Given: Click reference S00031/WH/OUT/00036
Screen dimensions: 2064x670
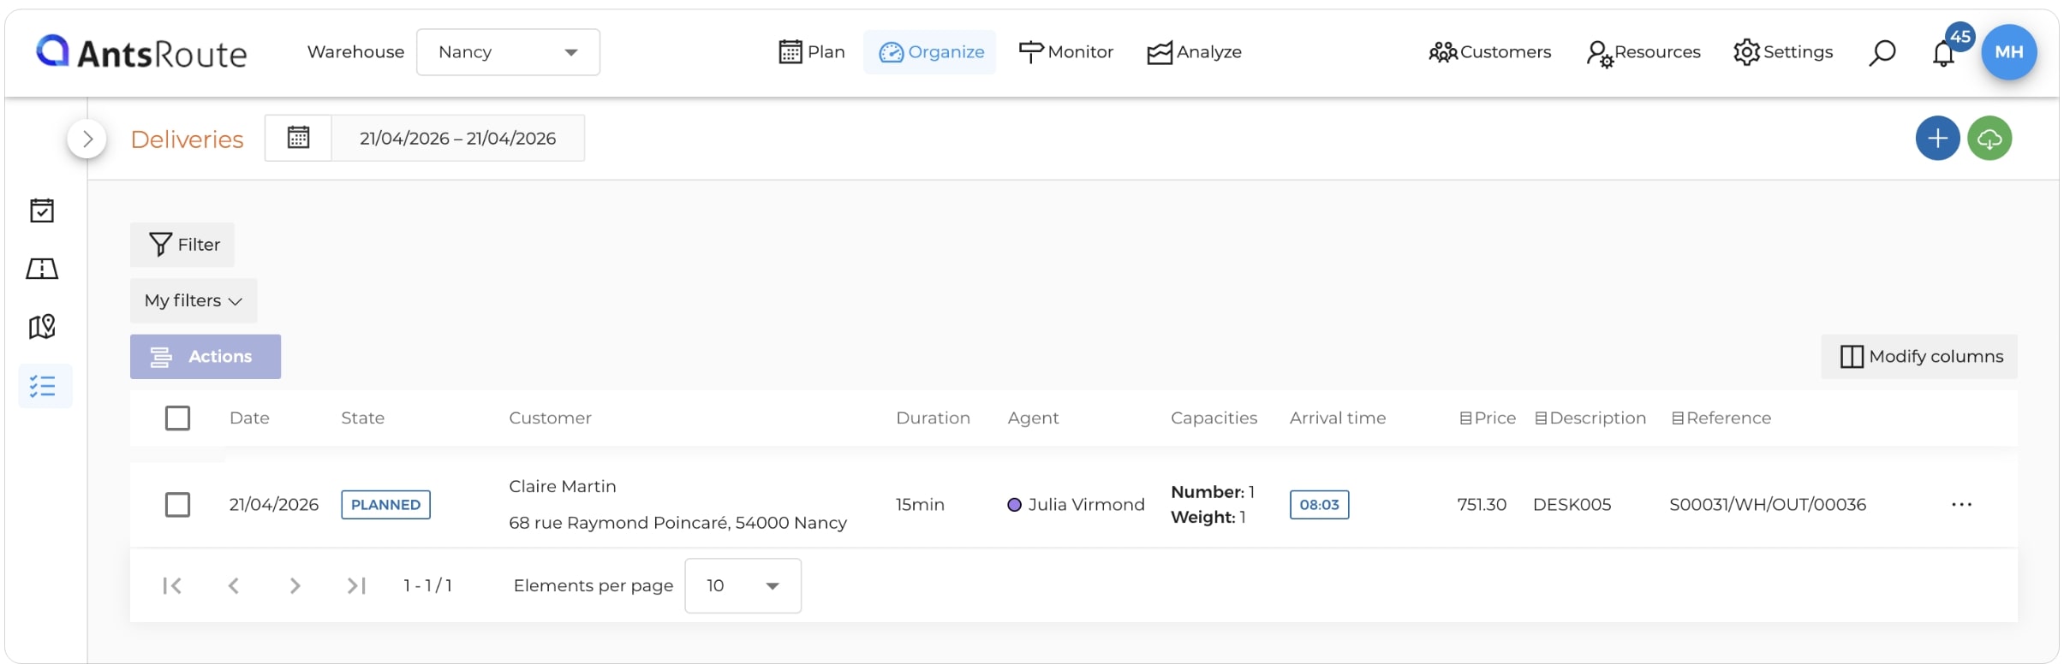Looking at the screenshot, I should pyautogui.click(x=1768, y=505).
